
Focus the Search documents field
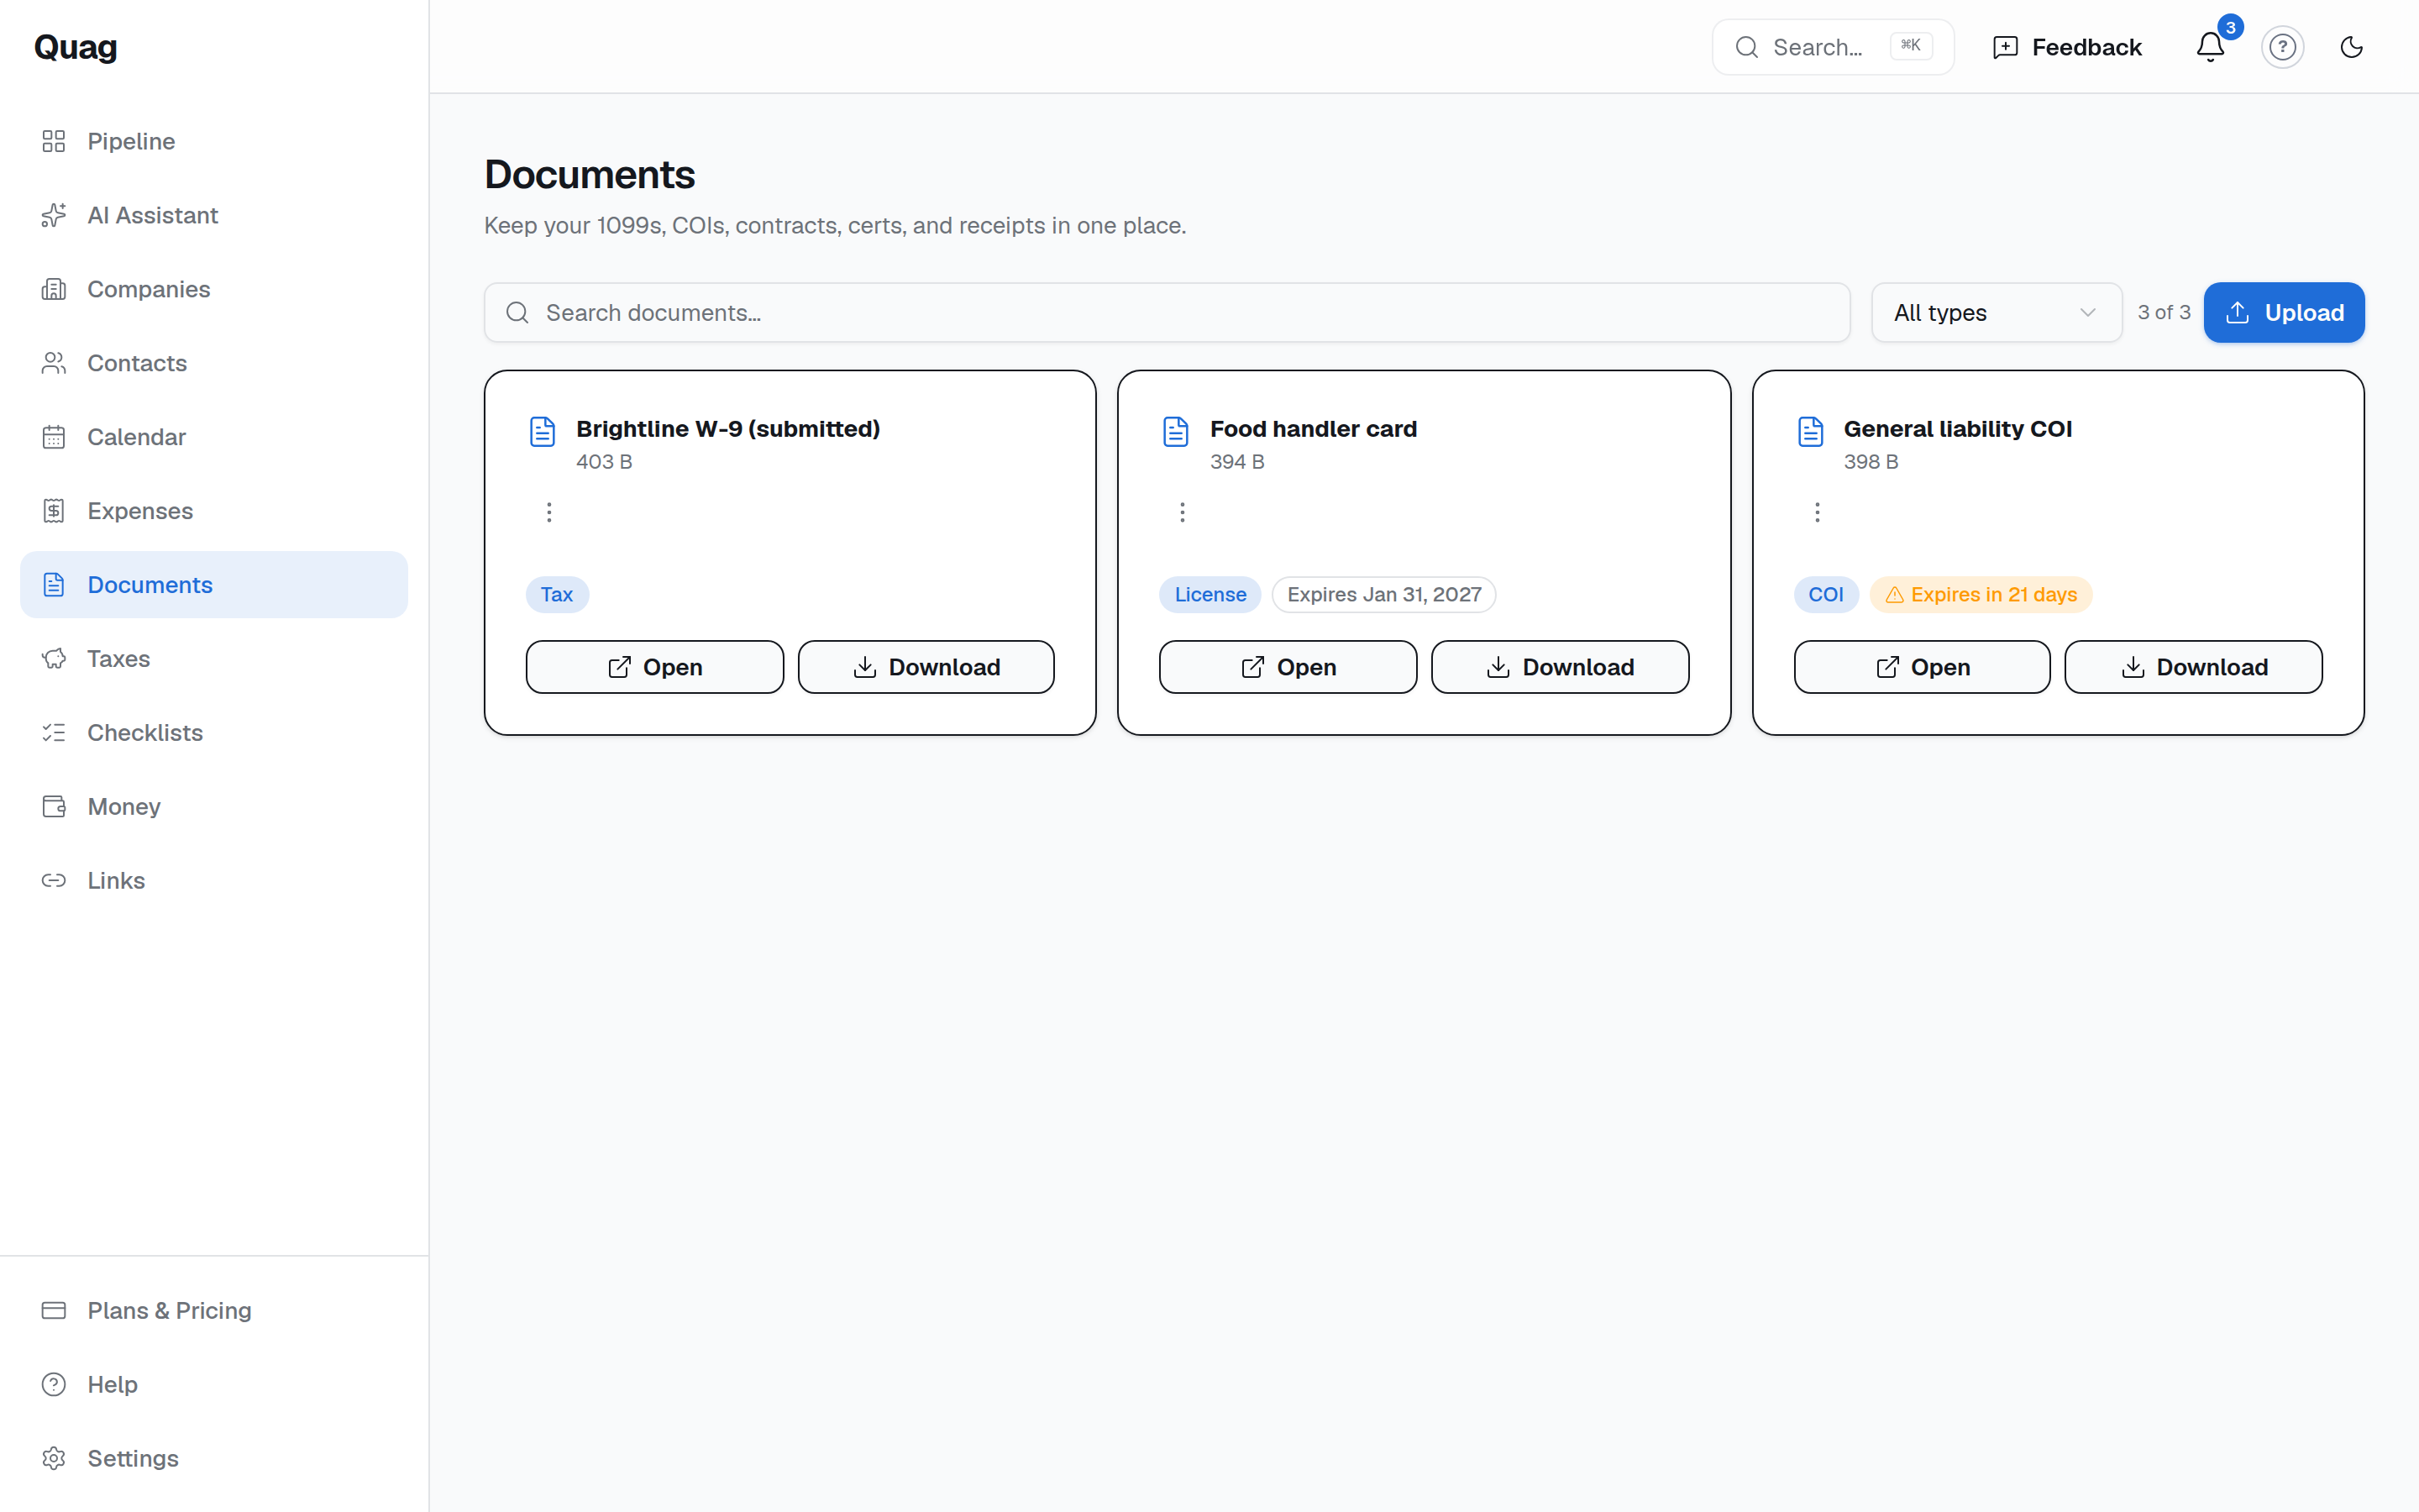tap(1168, 313)
